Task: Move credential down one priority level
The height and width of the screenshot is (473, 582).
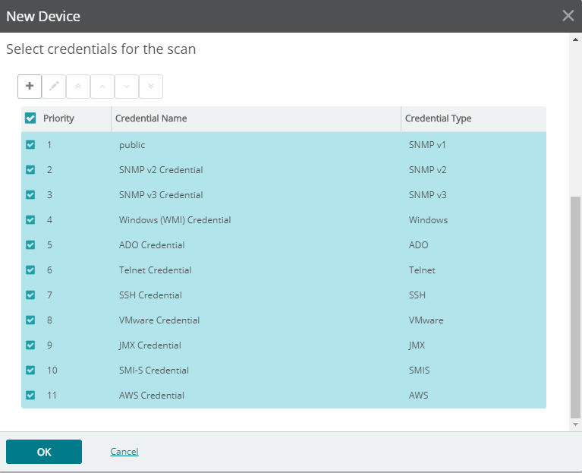Action: point(127,87)
